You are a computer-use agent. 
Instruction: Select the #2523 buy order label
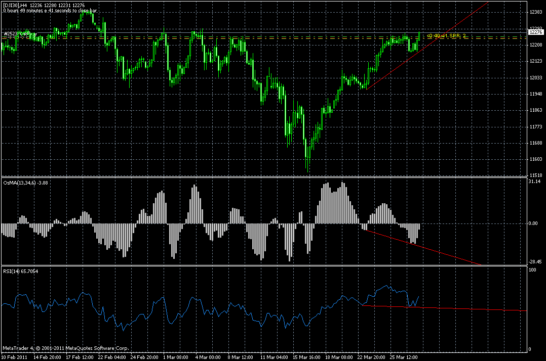(x=20, y=34)
